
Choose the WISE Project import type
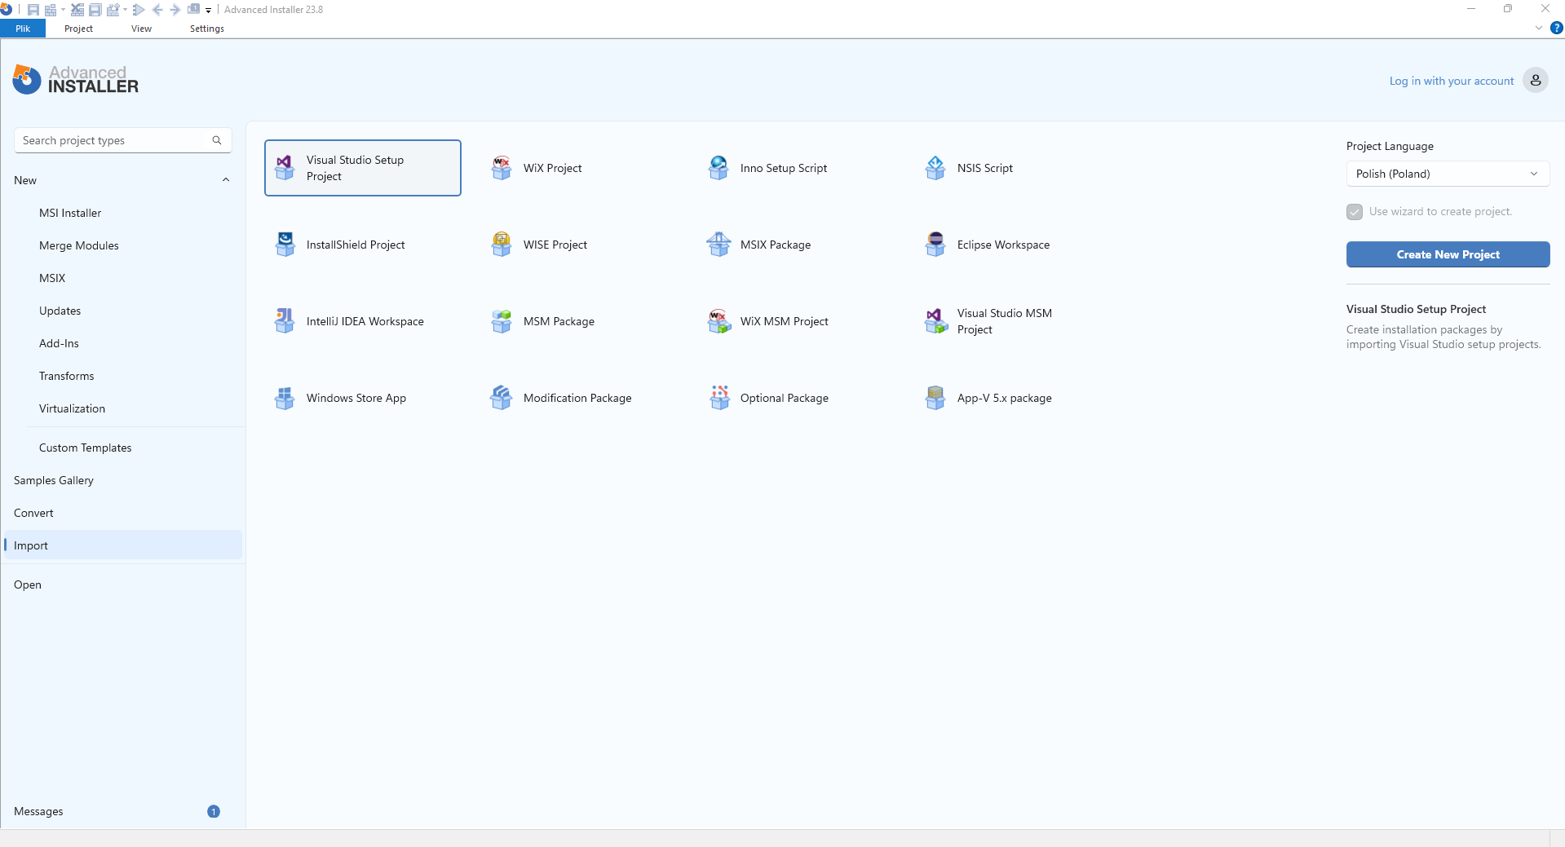(x=539, y=245)
